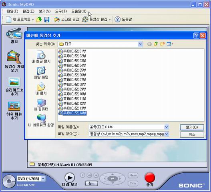211x192 pixels.
Task: Go to My Recent Documents (내 최근 문서)
Action: point(41,57)
